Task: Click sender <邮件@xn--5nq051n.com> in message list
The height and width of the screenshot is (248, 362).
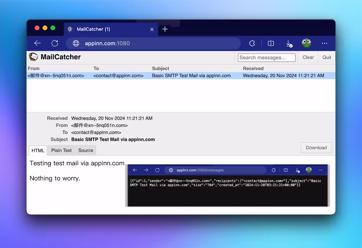Action: (x=56, y=76)
